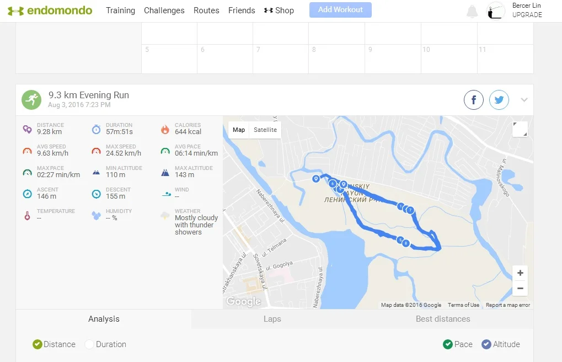
Task: Open the notifications bell
Action: (472, 11)
